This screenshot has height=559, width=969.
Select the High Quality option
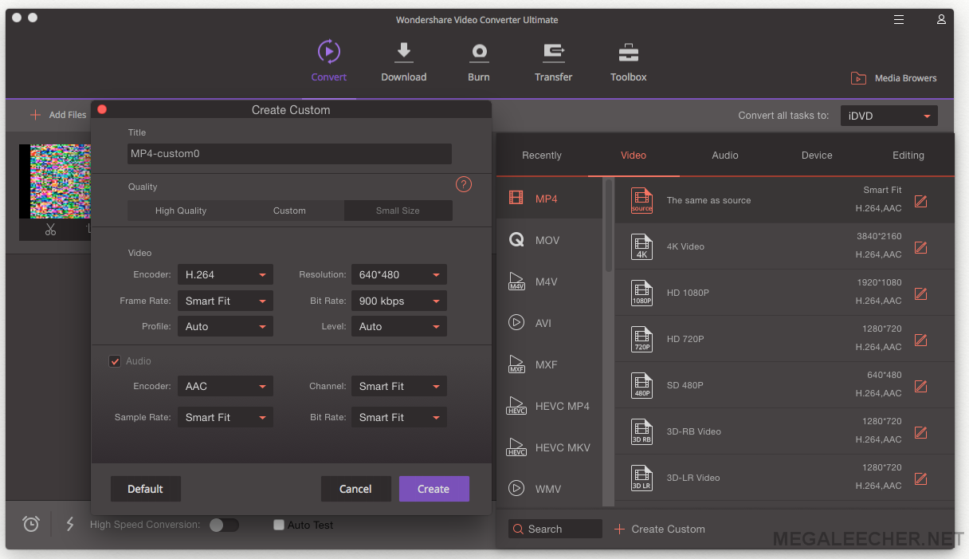coord(181,211)
